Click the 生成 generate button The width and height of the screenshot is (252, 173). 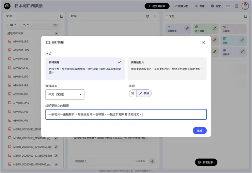(200, 131)
